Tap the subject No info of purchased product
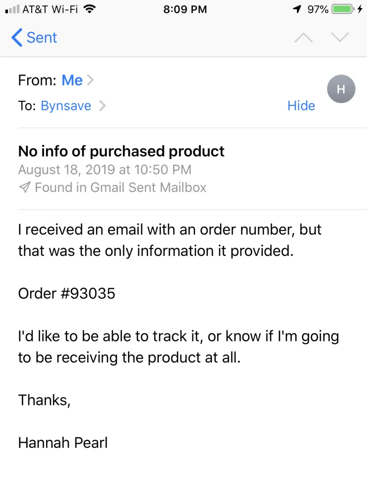This screenshot has width=367, height=497. coord(121,152)
